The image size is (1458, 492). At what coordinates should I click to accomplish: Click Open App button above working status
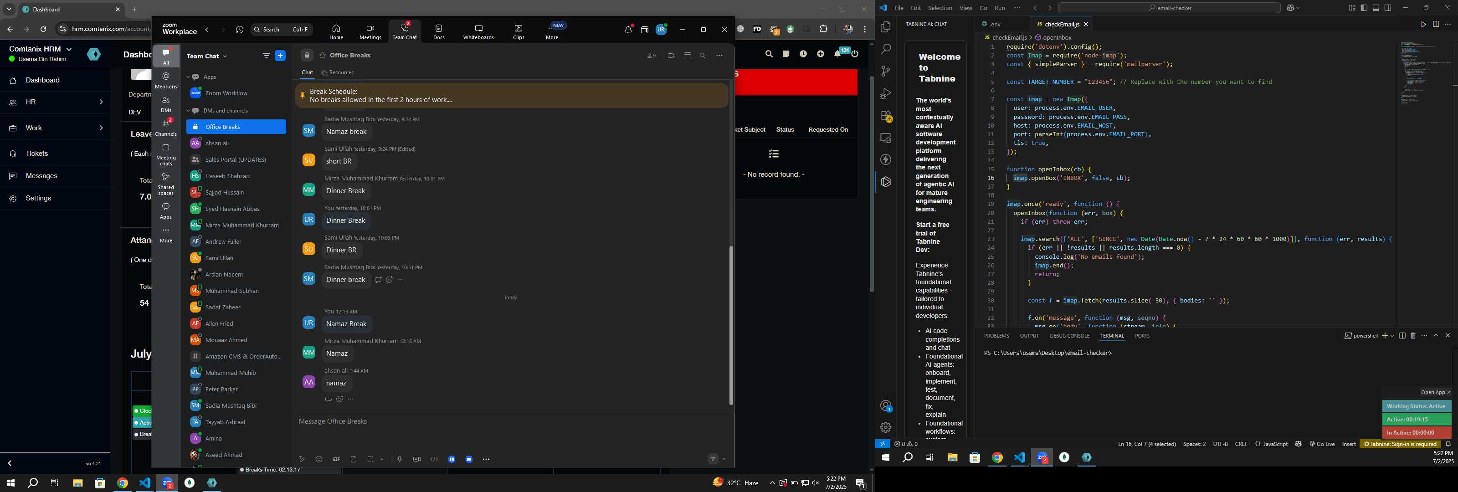pos(1435,392)
